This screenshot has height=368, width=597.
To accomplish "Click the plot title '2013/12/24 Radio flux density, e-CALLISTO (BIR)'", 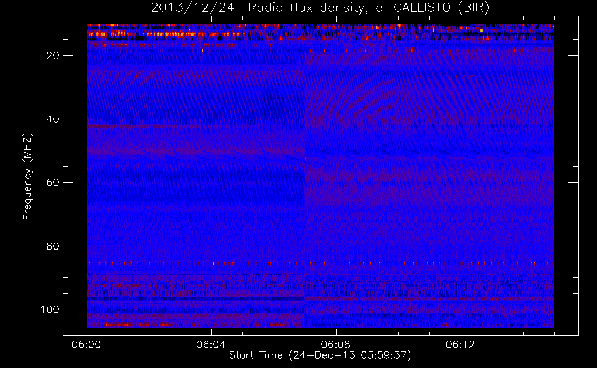I will click(320, 8).
